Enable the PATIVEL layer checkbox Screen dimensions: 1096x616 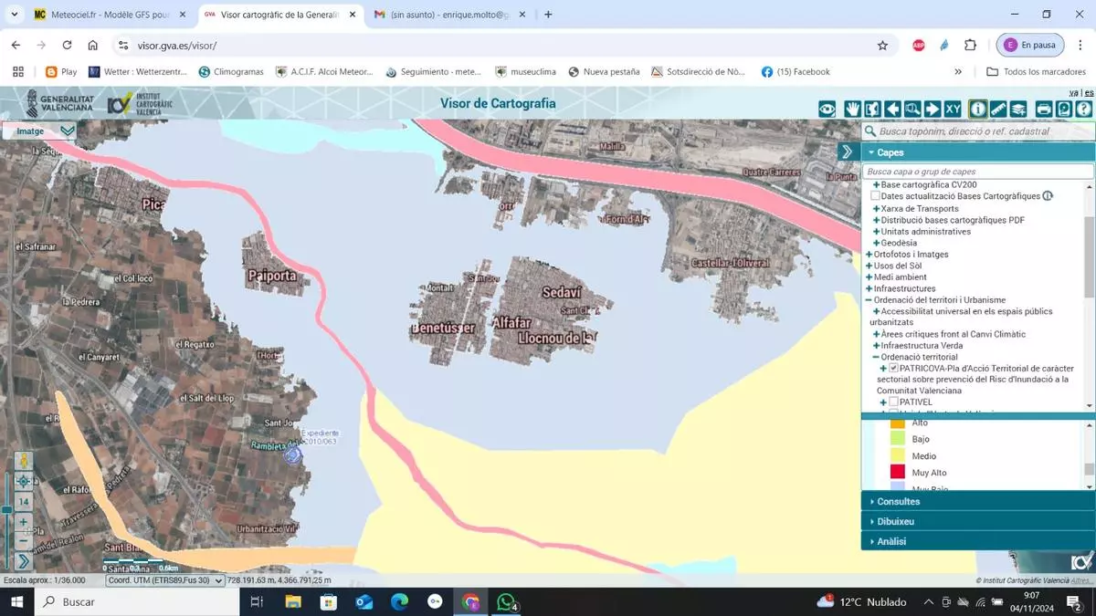[893, 402]
